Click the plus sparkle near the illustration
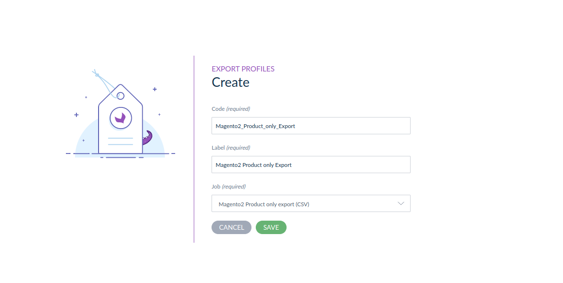The width and height of the screenshot is (563, 283). point(154,89)
